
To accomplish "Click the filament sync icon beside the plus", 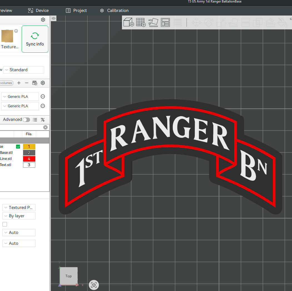I will 34,83.
